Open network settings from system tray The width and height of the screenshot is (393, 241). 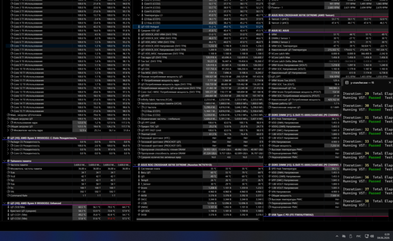pos(366,236)
